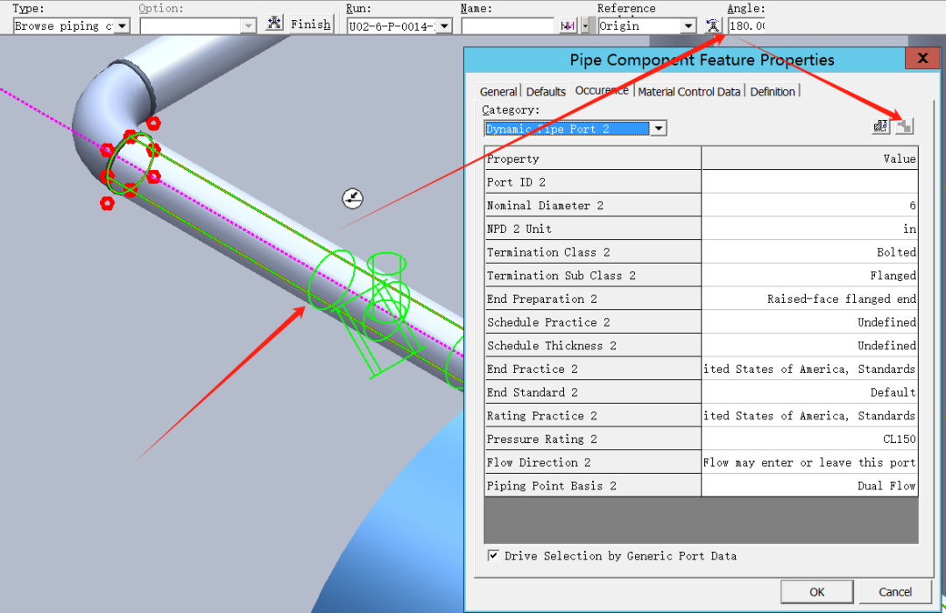Click Cancel in the properties dialog
946x613 pixels.
click(895, 592)
